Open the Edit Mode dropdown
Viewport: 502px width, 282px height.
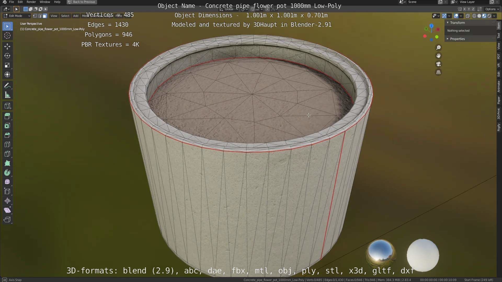pos(17,16)
